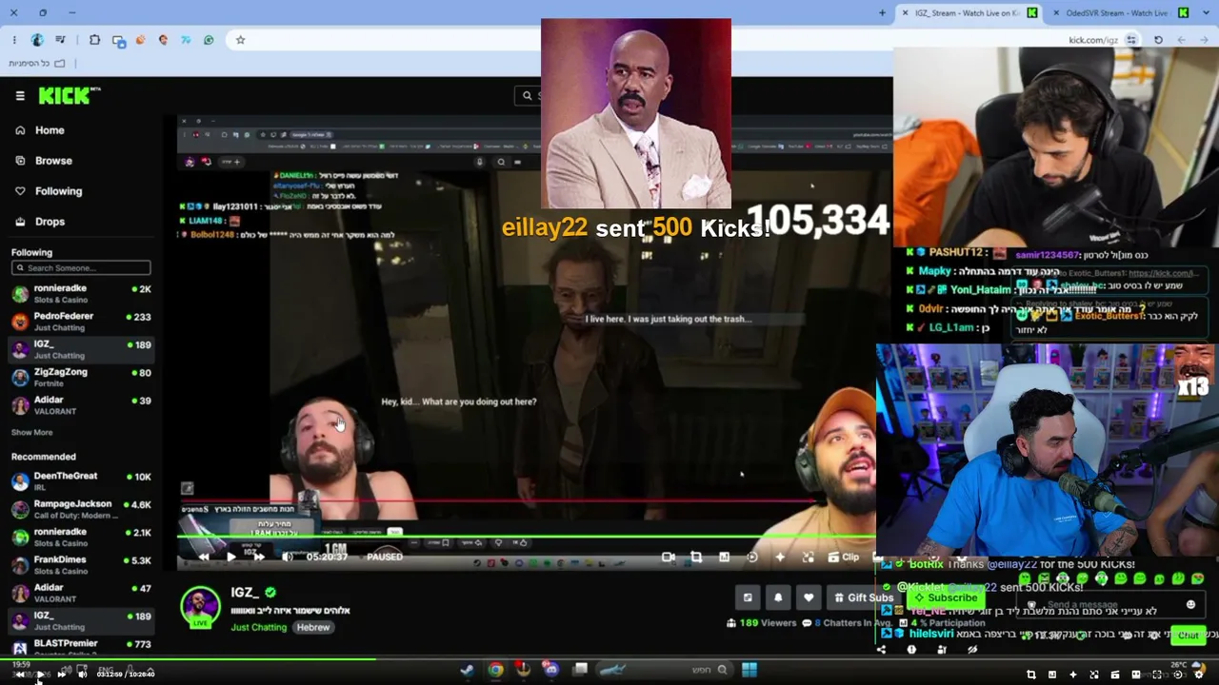Mute the inner stream video volume
This screenshot has height=685, width=1219.
(287, 557)
